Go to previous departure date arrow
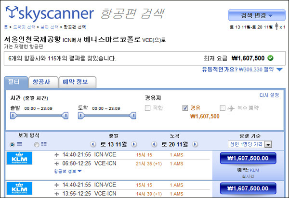Viewport: 289px width, 198px height. pyautogui.click(x=93, y=144)
